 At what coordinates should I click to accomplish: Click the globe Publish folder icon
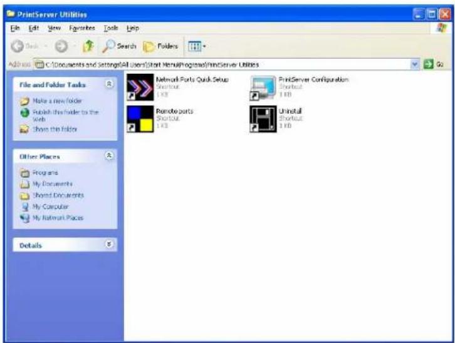point(25,113)
